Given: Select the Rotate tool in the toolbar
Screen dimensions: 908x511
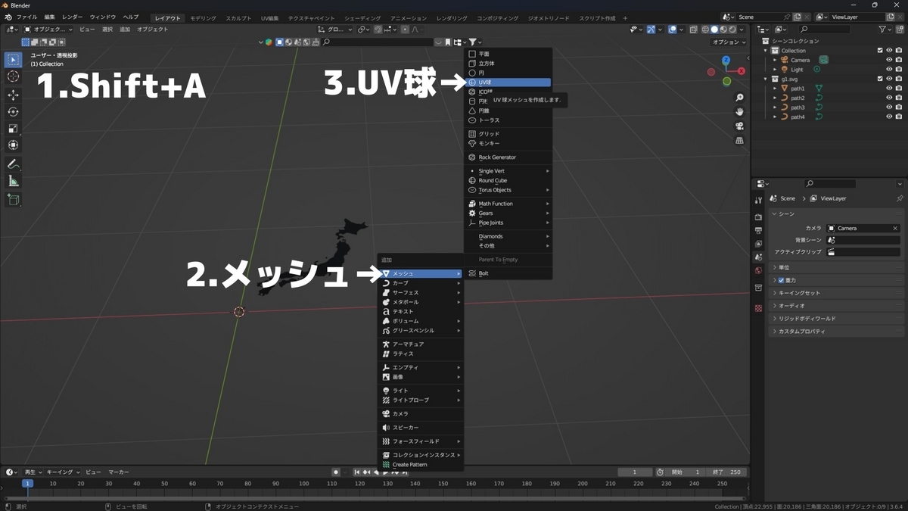Looking at the screenshot, I should point(12,111).
